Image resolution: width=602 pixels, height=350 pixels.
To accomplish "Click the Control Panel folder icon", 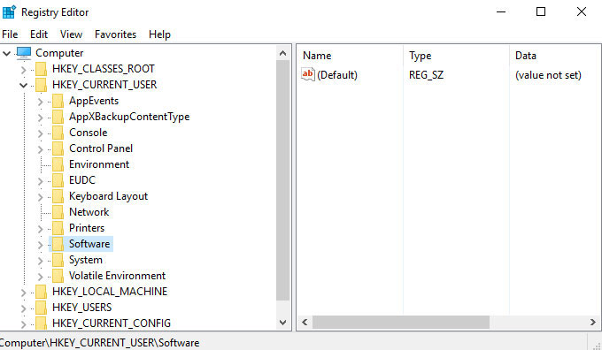I will tap(58, 148).
